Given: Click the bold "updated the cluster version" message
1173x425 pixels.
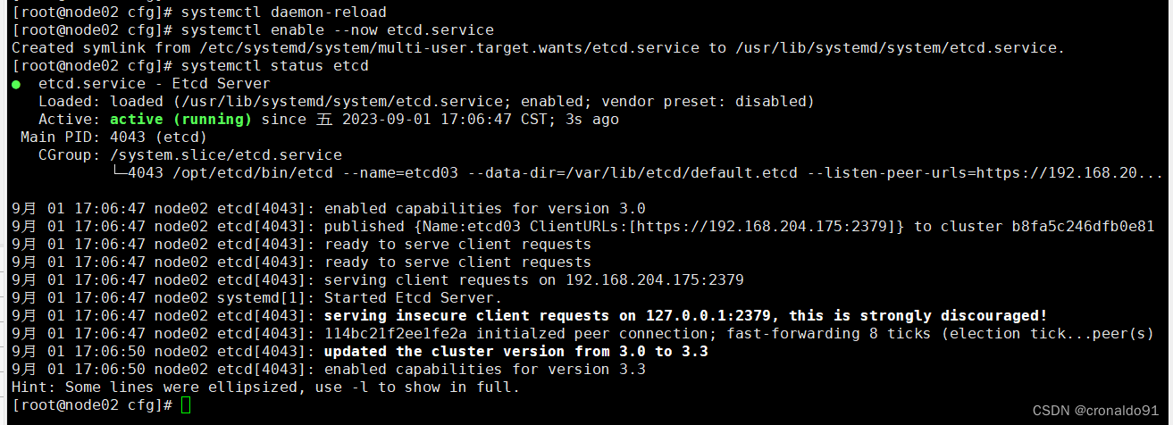Looking at the screenshot, I should (515, 351).
